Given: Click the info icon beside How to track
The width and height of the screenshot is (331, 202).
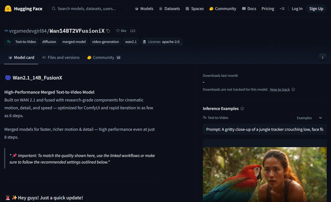Looking at the screenshot, I should (293, 89).
